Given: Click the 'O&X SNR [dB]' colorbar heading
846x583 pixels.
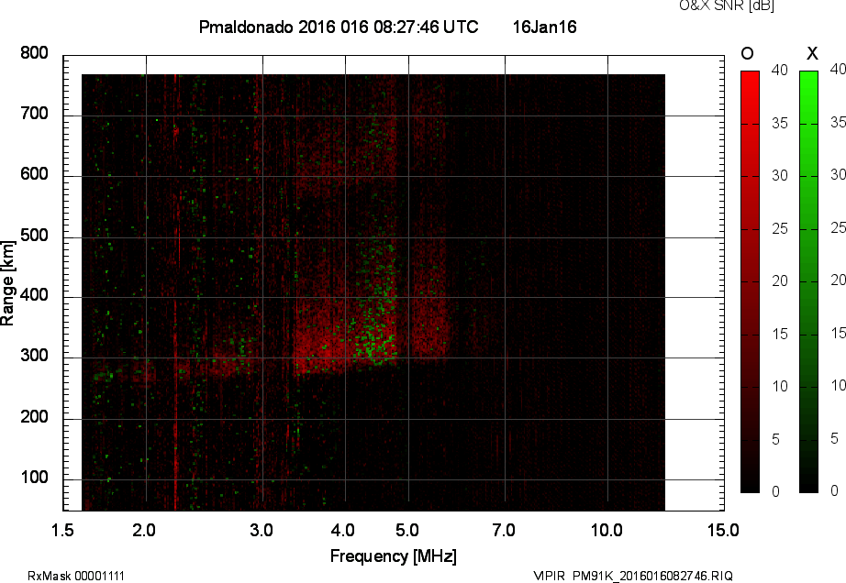Looking at the screenshot, I should 726,5.
